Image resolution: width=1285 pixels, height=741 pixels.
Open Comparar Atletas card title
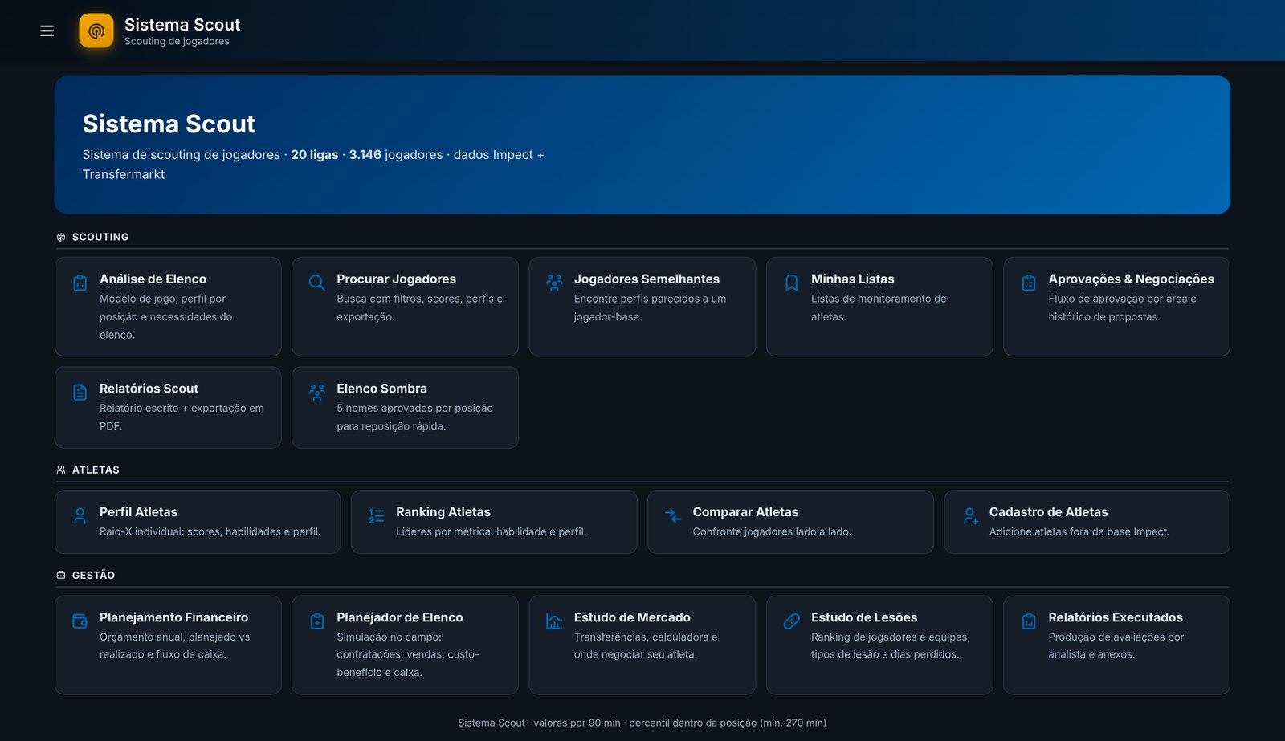pos(745,511)
